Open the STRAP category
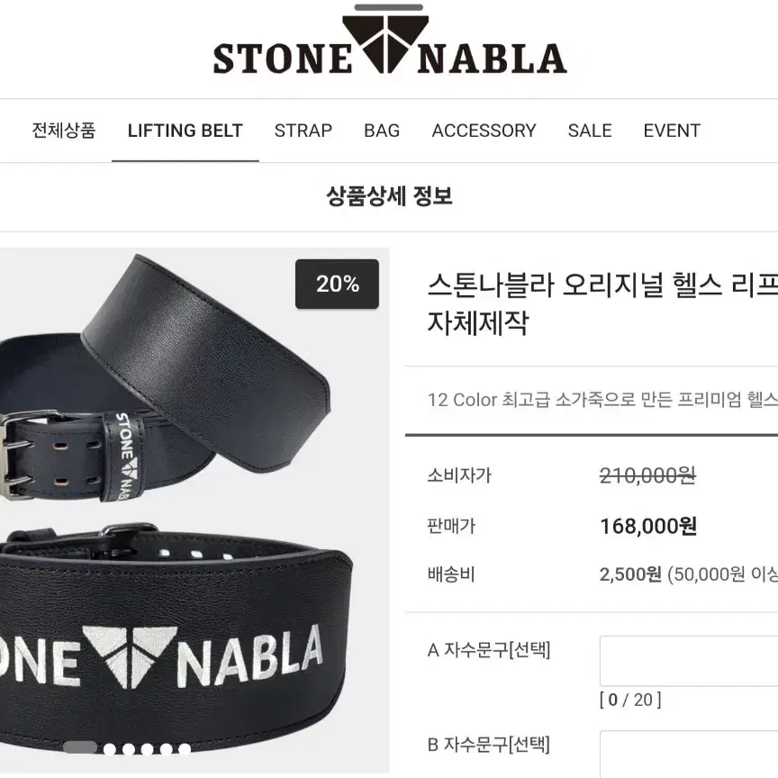 (303, 131)
